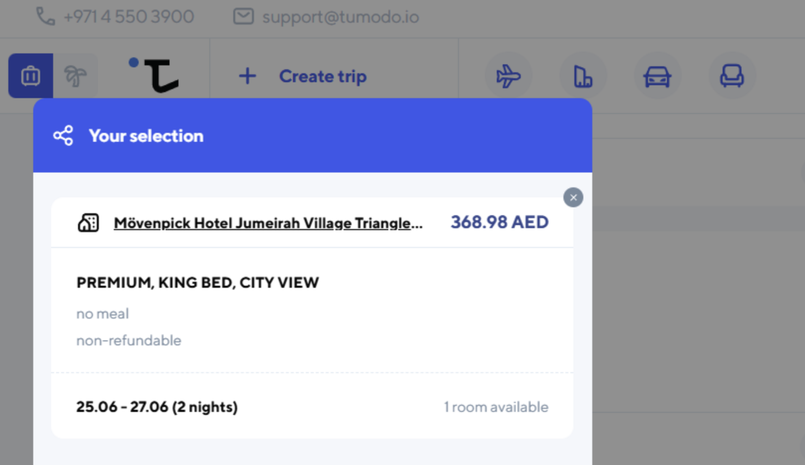The width and height of the screenshot is (805, 465).
Task: Switch to leisure palm tree mode
Action: pyautogui.click(x=75, y=76)
